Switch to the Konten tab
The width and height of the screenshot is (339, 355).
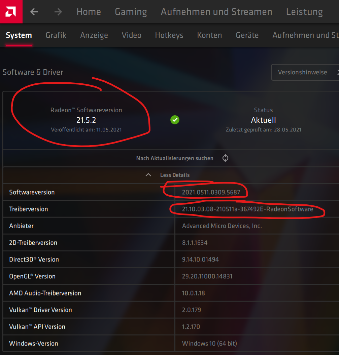(x=209, y=35)
